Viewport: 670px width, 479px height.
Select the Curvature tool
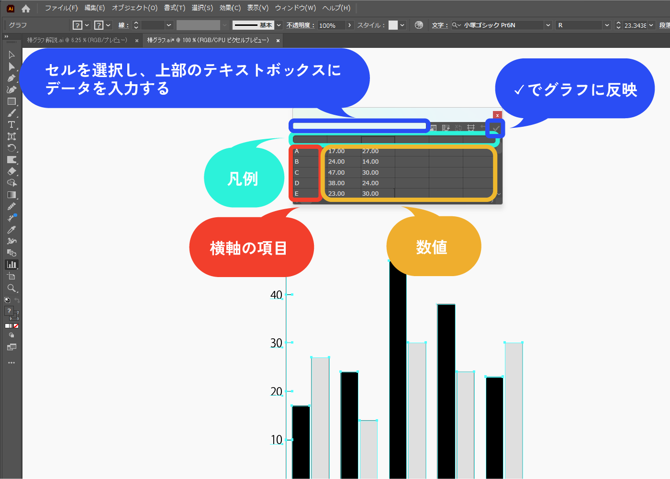click(x=11, y=89)
